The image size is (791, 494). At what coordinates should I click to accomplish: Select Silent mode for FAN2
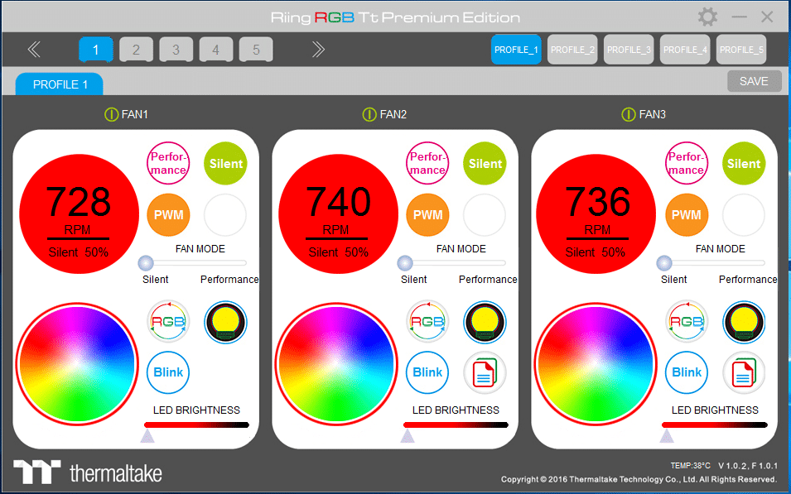point(485,163)
